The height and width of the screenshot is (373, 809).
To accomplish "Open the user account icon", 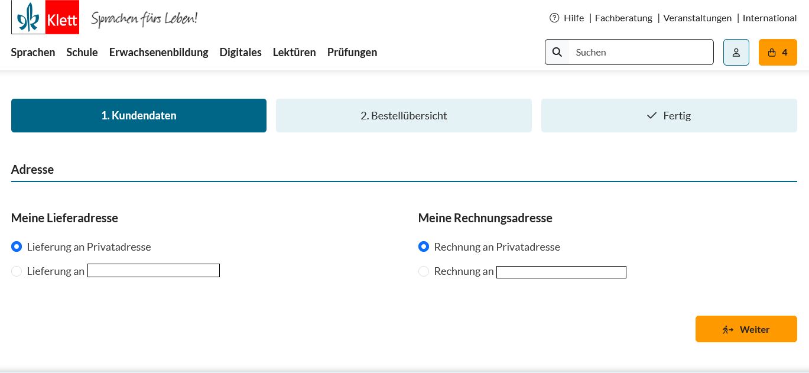I will pos(736,52).
